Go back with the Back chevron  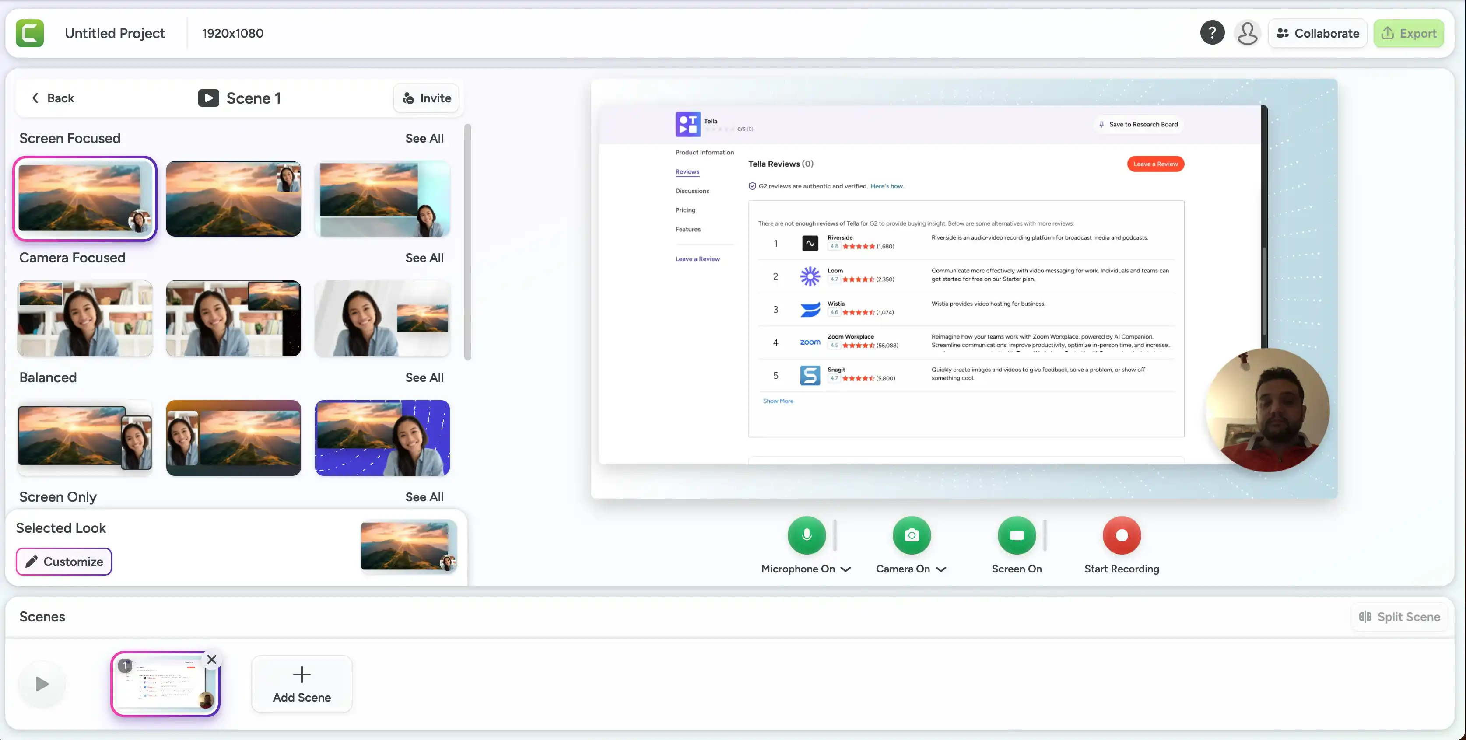(53, 98)
